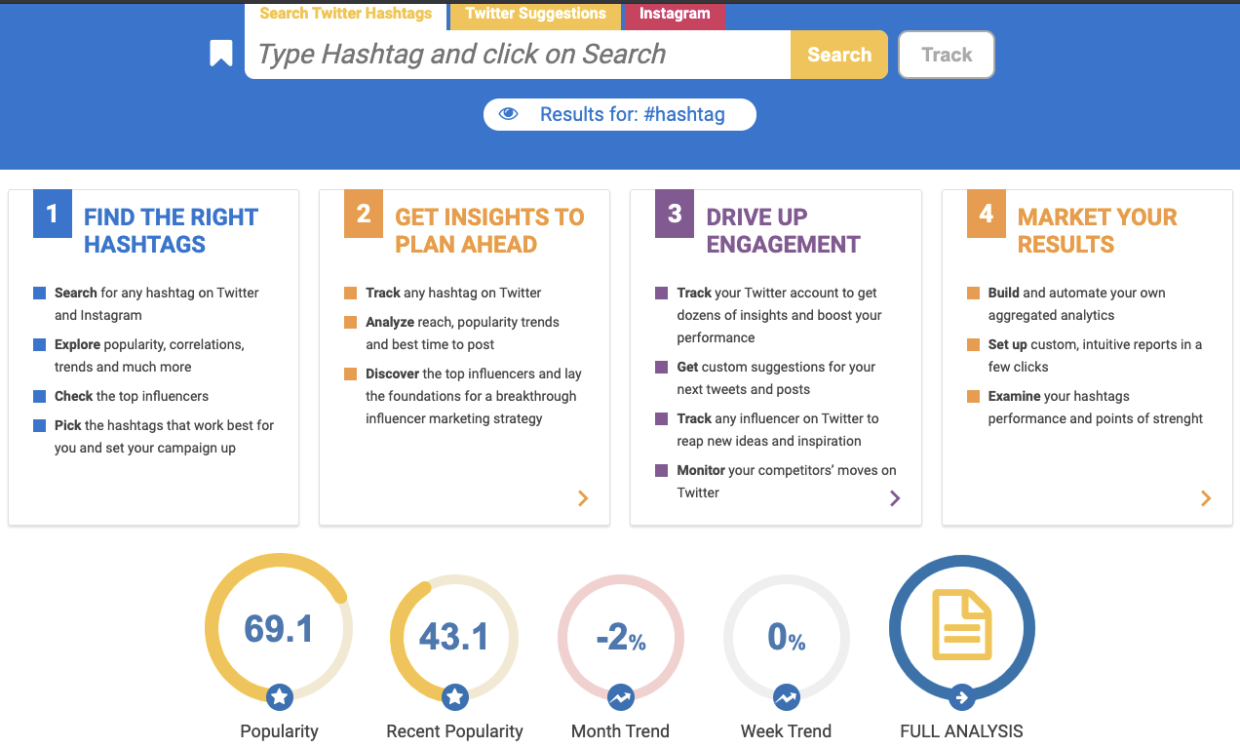Screen dimensions: 1240x748
Task: Click 'Track any hashtag on Twitter' bullet
Action: point(453,293)
